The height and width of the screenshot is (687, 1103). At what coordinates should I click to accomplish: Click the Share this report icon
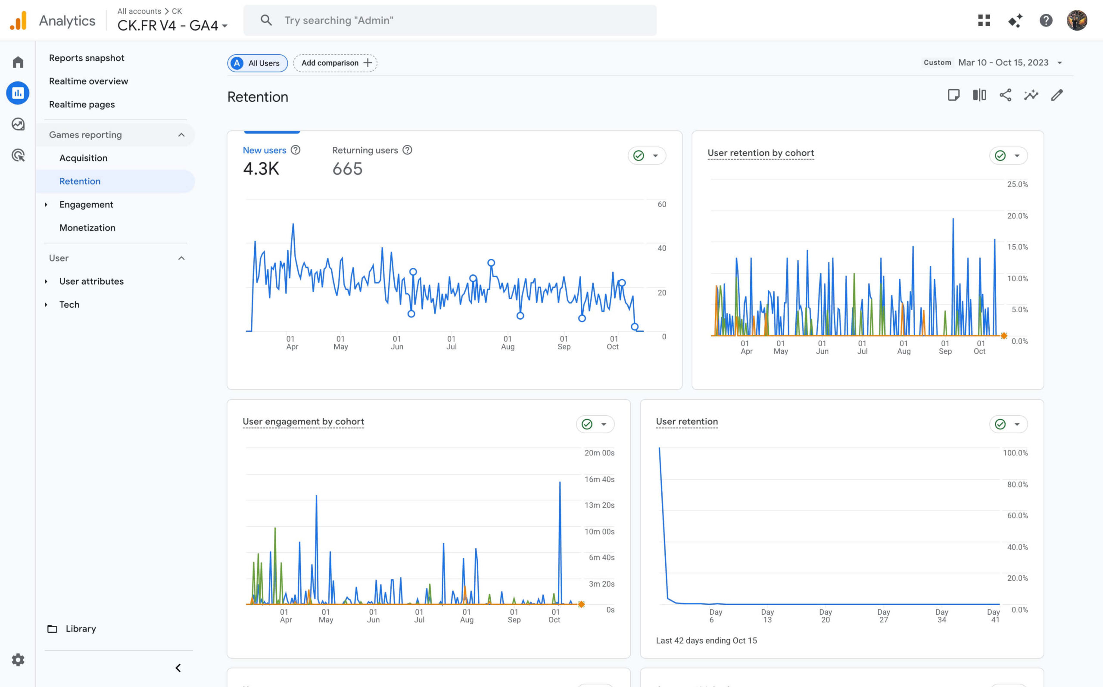[x=1005, y=95]
